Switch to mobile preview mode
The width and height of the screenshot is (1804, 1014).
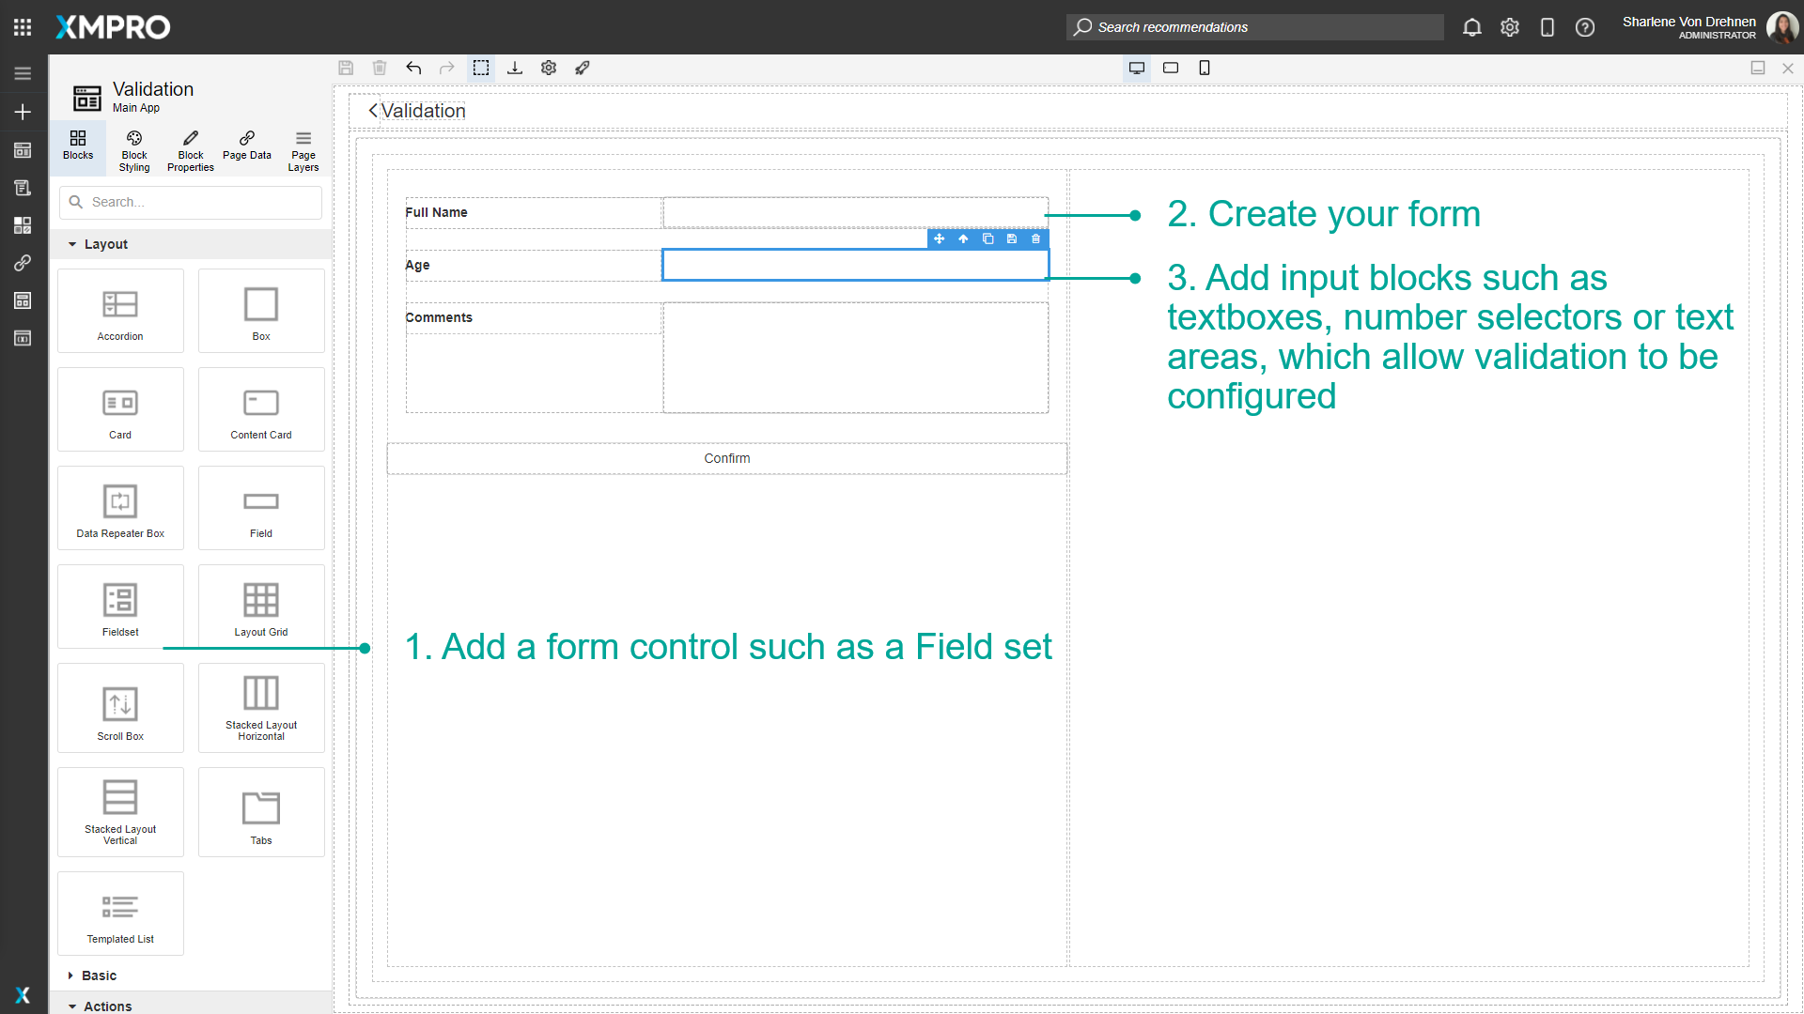pyautogui.click(x=1205, y=68)
